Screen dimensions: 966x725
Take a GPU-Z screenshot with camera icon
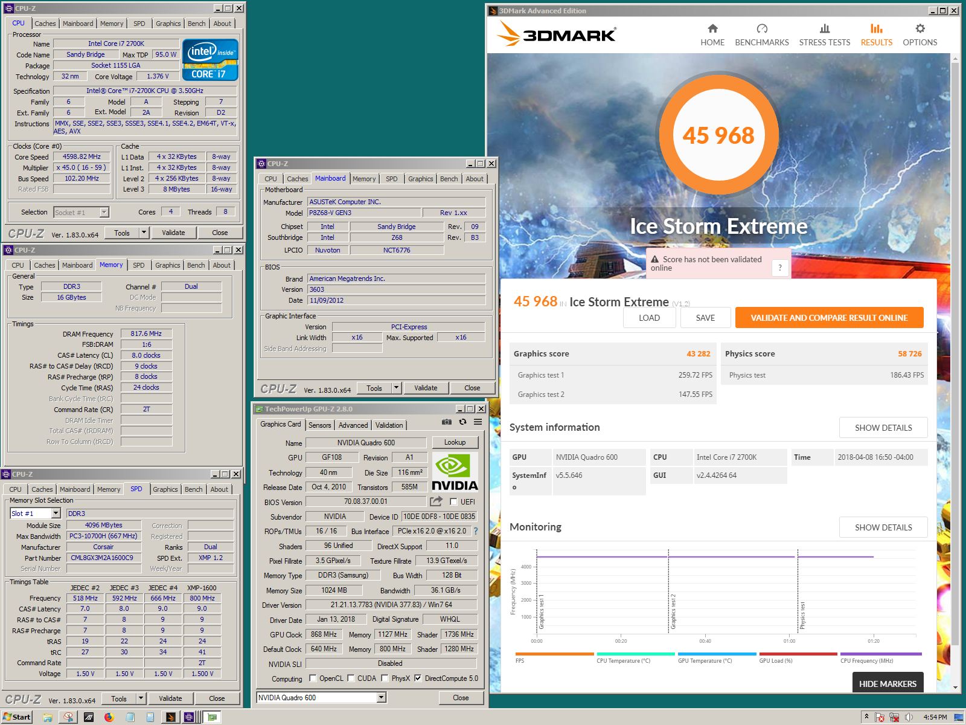coord(446,422)
